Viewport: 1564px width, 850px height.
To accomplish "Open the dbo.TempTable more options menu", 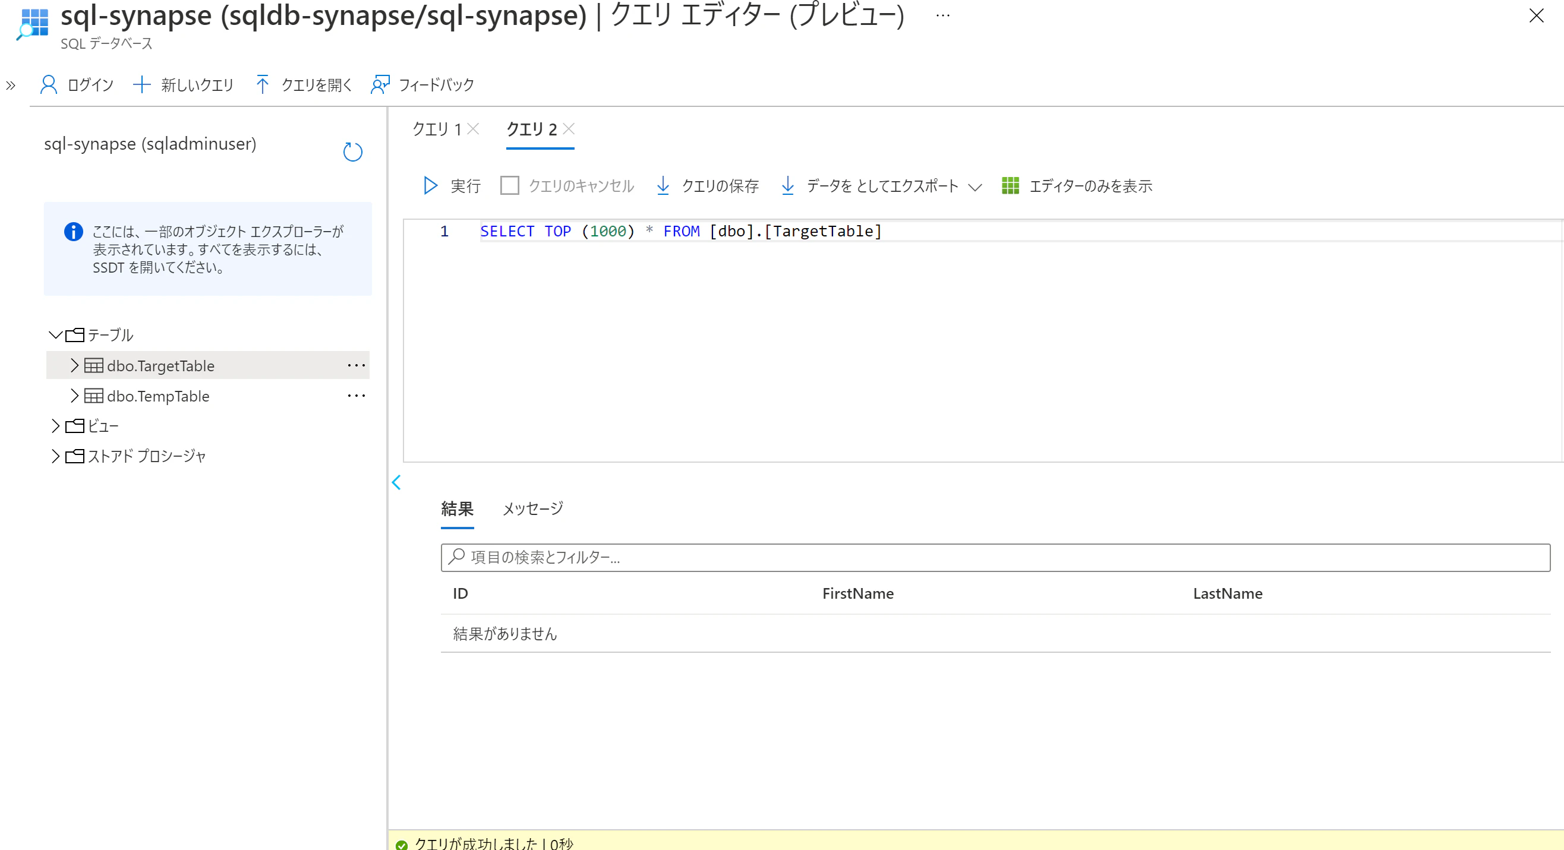I will (357, 396).
